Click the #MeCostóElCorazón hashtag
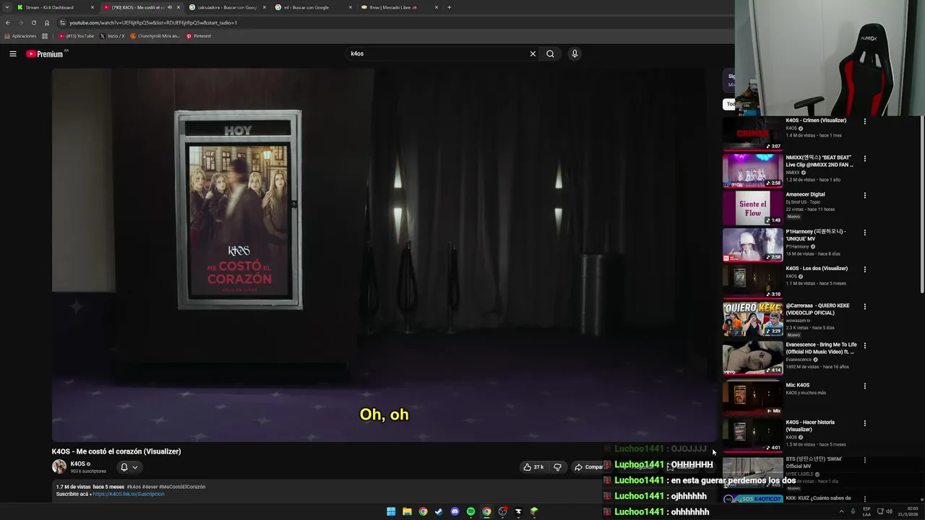Image resolution: width=925 pixels, height=520 pixels. pyautogui.click(x=182, y=487)
